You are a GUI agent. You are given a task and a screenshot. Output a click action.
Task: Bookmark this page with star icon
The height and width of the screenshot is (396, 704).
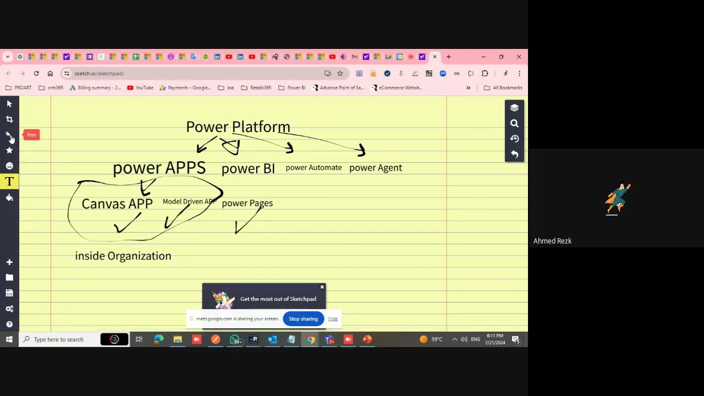[x=340, y=73]
